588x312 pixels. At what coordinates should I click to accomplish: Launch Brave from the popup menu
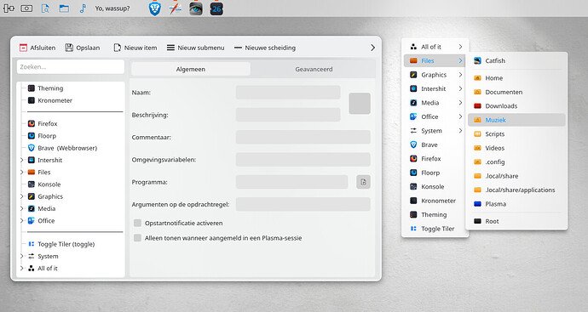click(x=435, y=145)
